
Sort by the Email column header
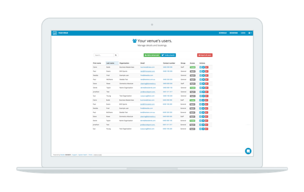pos(142,63)
